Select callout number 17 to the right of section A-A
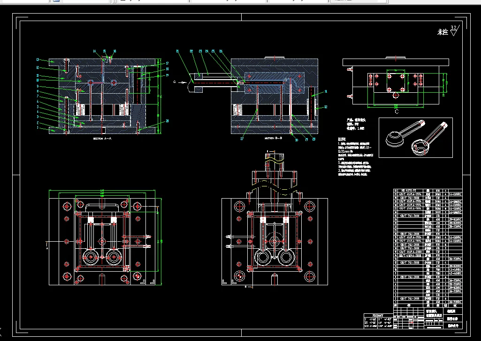 click(167, 64)
